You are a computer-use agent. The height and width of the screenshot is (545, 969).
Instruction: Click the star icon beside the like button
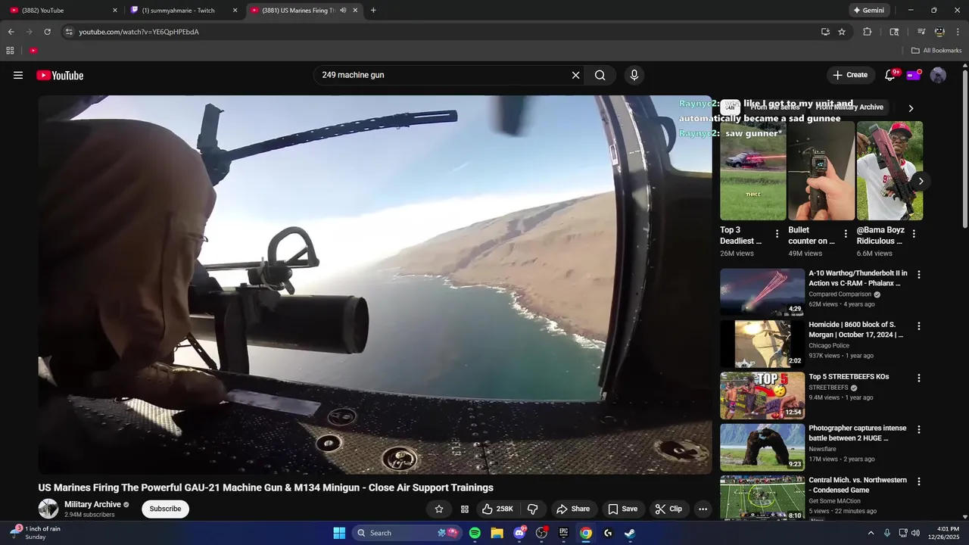(x=439, y=509)
